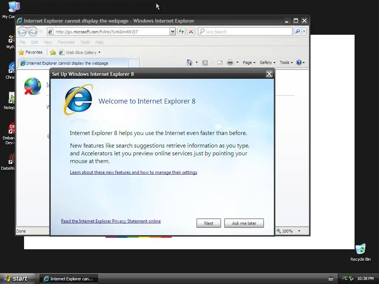Open the Recycle Bin desktop icon
Image resolution: width=379 pixels, height=284 pixels.
pos(360,252)
